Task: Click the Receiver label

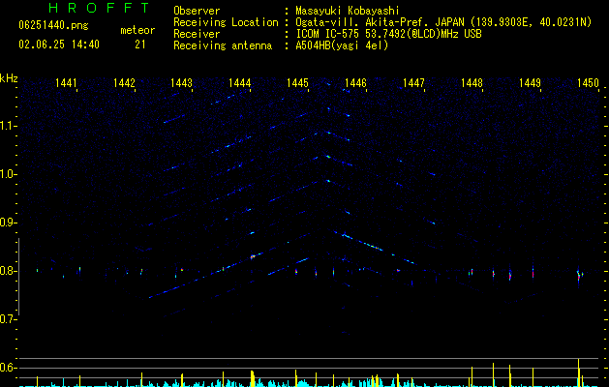Action: point(197,34)
